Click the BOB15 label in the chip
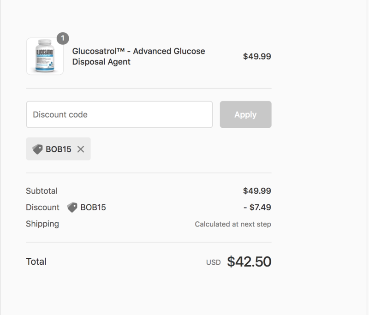369x315 pixels. pos(59,149)
